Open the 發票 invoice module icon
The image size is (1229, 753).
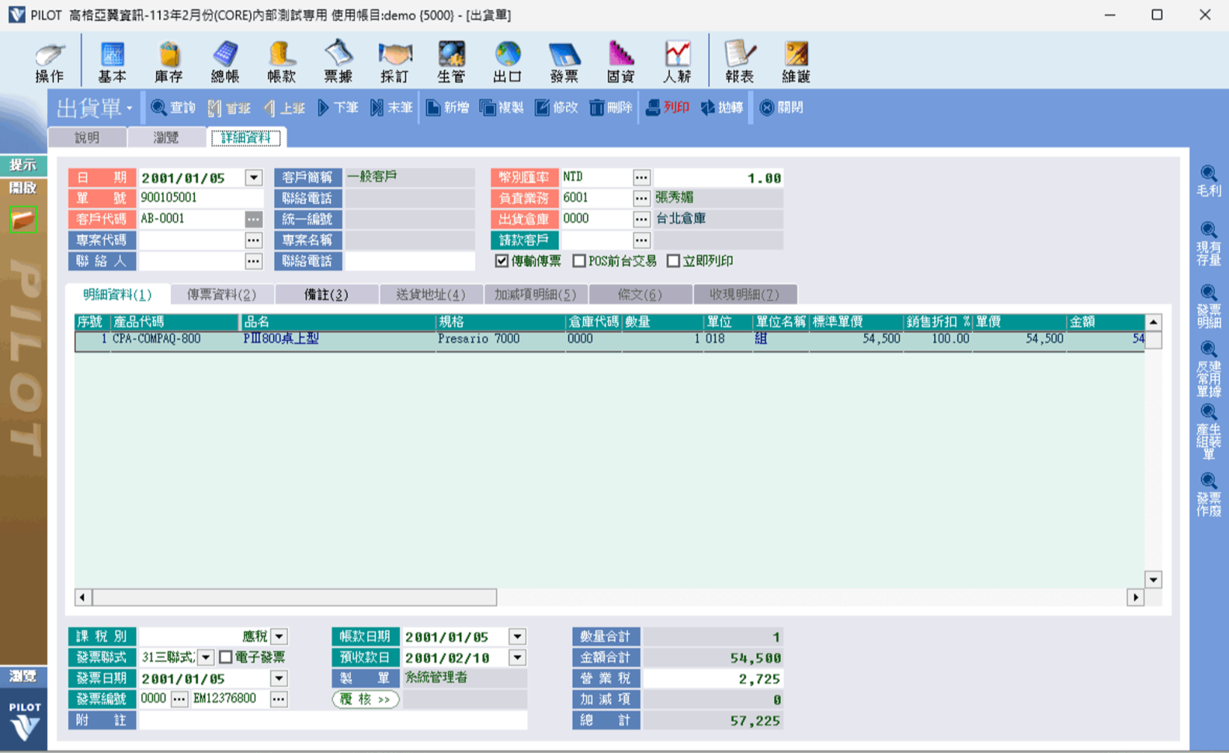(x=564, y=61)
